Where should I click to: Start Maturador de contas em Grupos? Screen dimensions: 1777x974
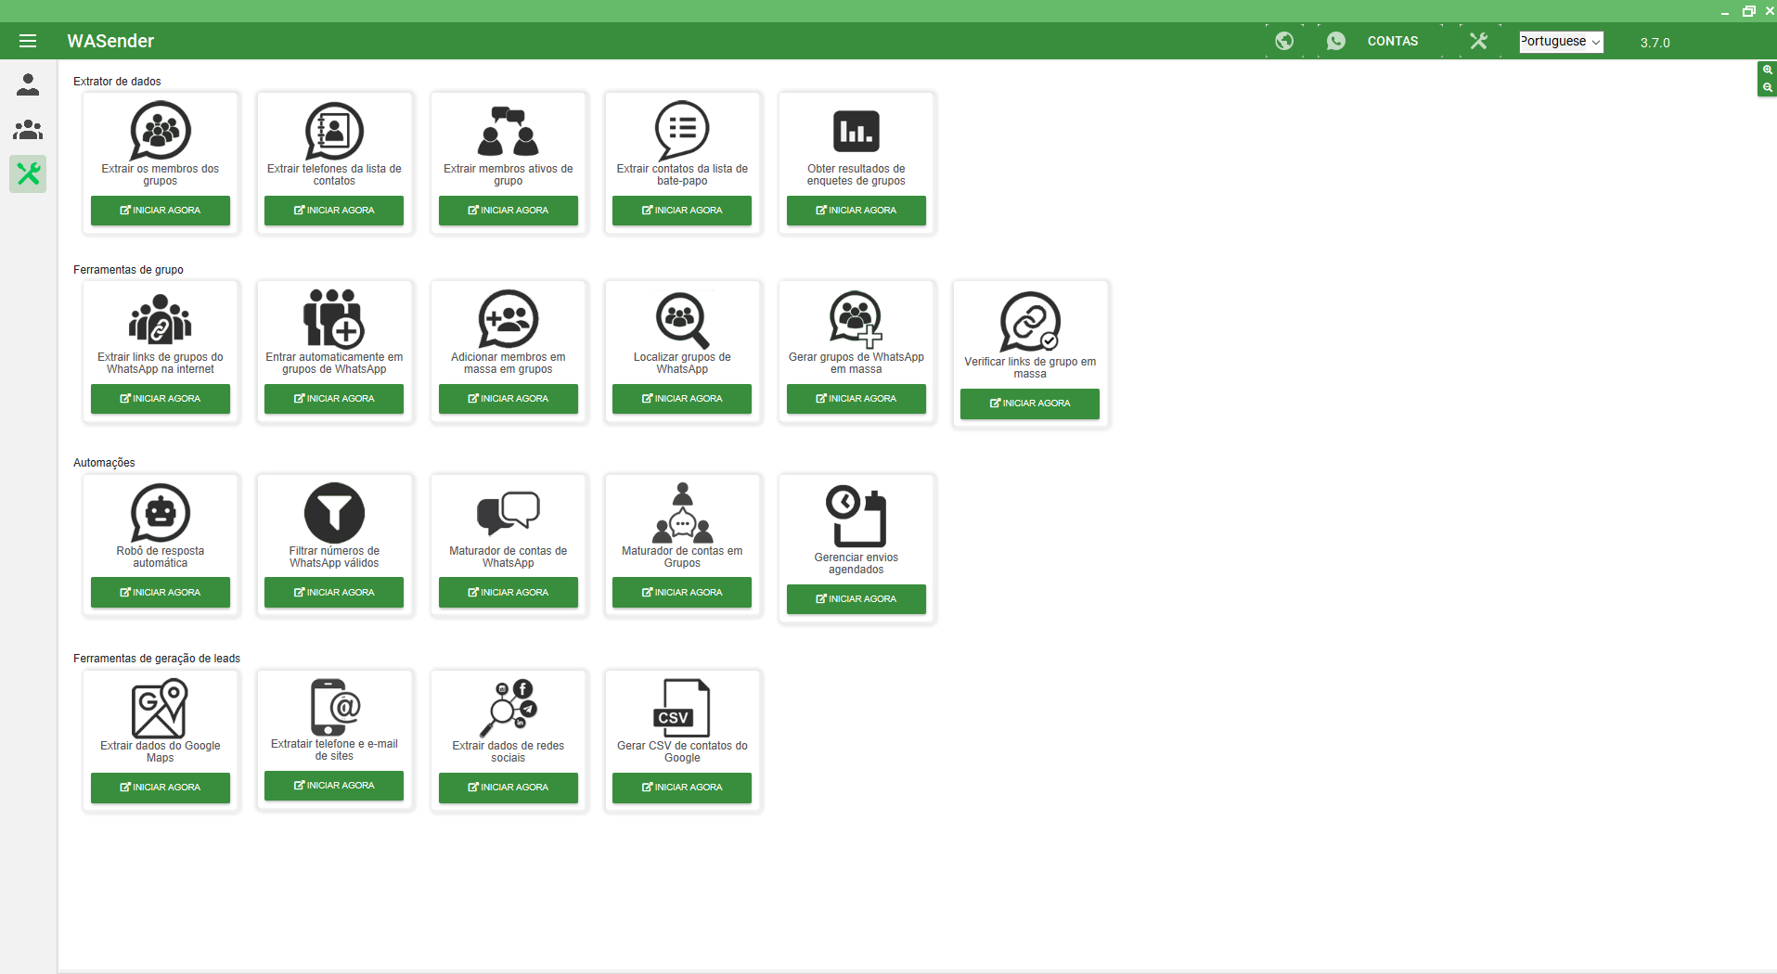682,593
